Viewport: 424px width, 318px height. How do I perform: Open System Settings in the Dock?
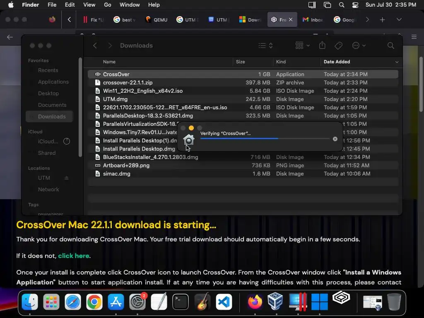[137, 302]
